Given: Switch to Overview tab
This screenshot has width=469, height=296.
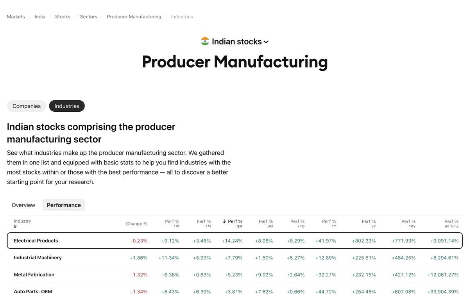Looking at the screenshot, I should point(23,205).
